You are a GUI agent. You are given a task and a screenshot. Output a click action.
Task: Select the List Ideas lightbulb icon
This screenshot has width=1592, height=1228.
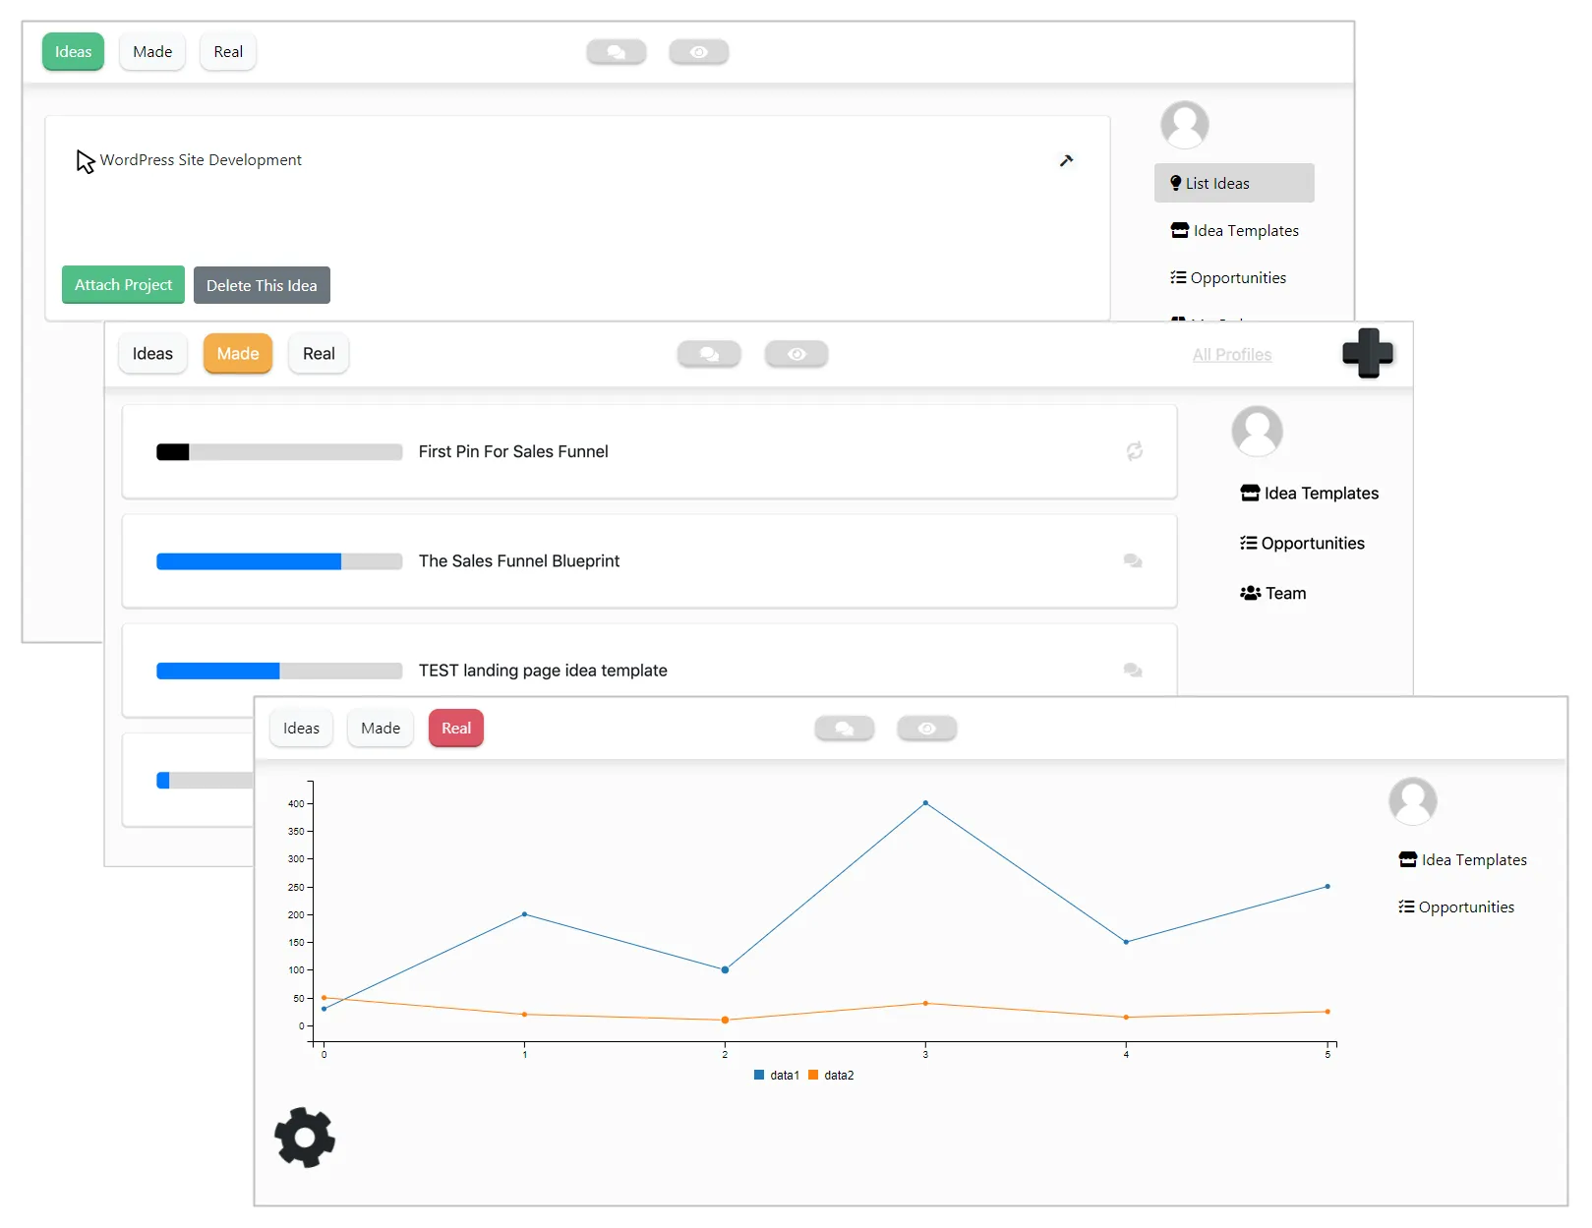click(1174, 183)
